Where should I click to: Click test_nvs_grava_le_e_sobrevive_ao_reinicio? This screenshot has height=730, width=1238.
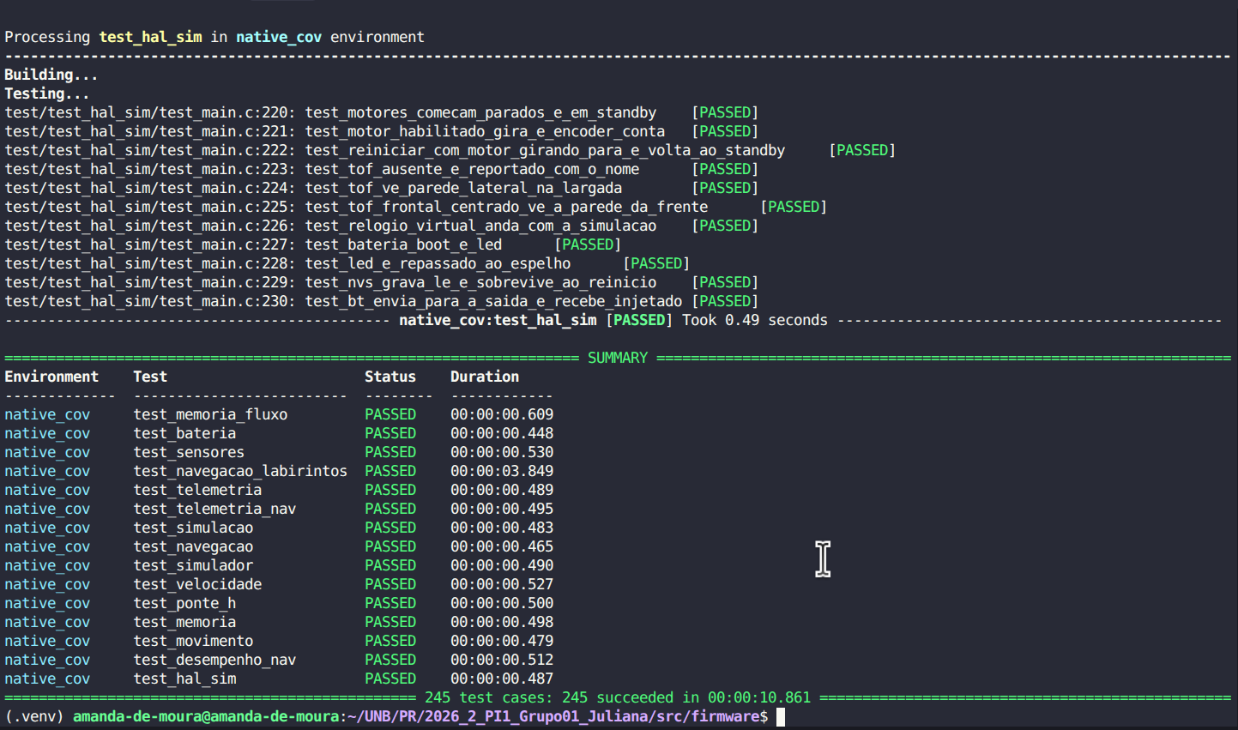pyautogui.click(x=480, y=282)
